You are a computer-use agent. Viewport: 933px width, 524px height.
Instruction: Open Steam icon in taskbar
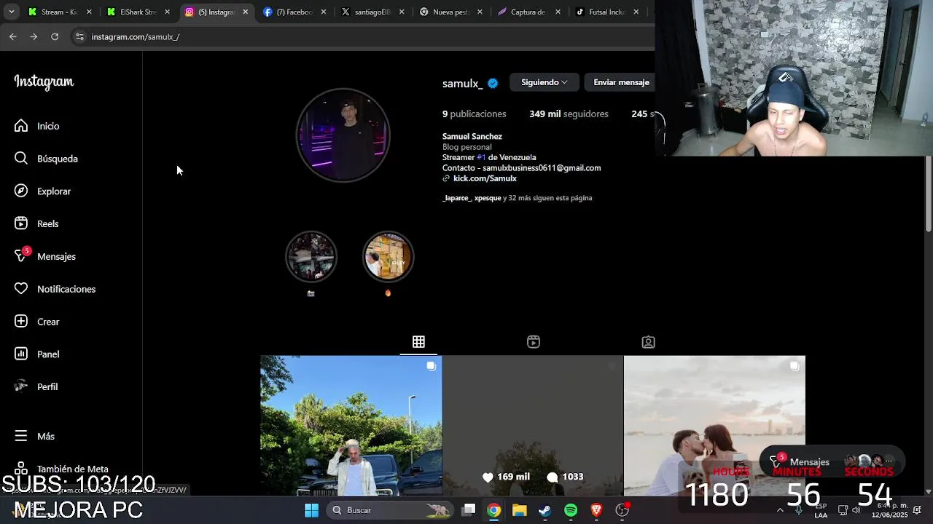point(544,510)
